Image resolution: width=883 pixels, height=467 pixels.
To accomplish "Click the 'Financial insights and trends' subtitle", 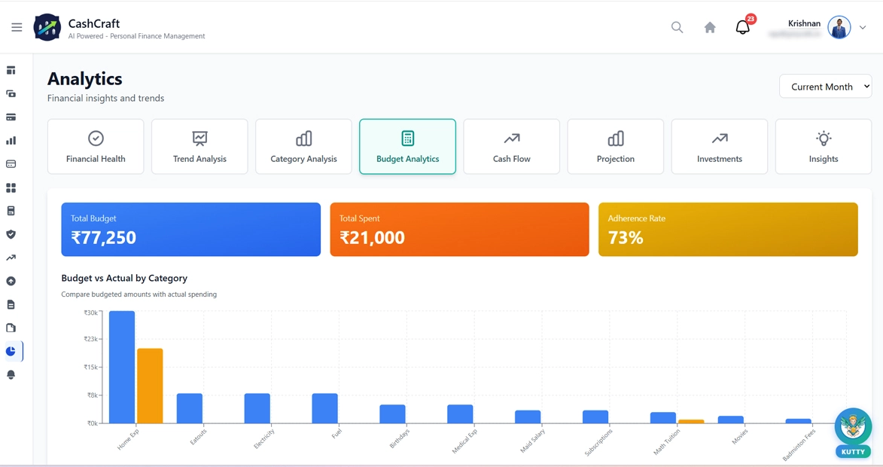I will tap(106, 98).
